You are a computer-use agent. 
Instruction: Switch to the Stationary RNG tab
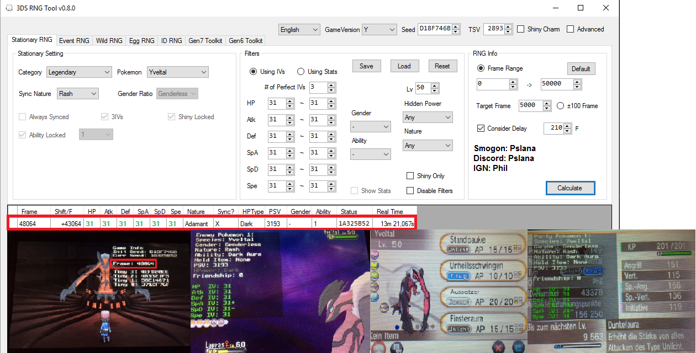(x=31, y=40)
